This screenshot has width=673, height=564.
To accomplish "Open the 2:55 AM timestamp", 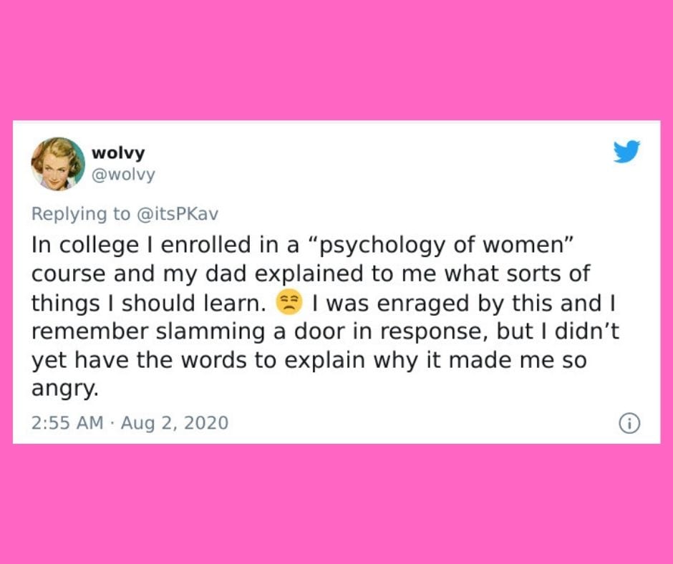I will 67,423.
